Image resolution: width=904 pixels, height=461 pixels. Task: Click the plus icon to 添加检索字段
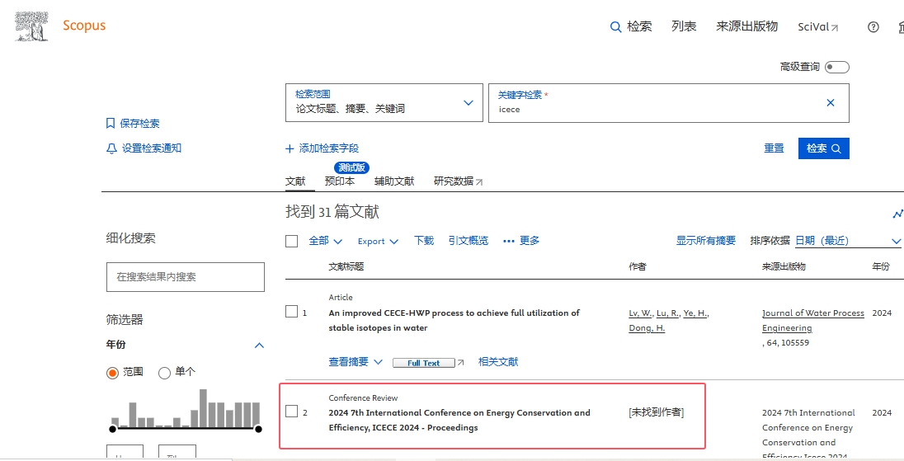pos(290,149)
